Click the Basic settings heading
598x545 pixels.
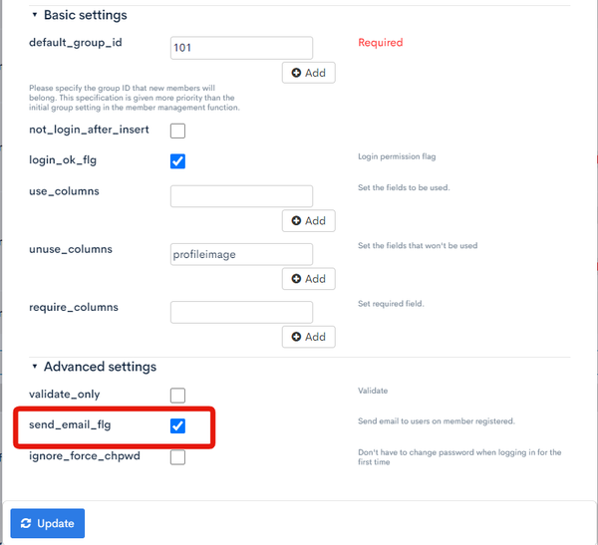(x=86, y=15)
